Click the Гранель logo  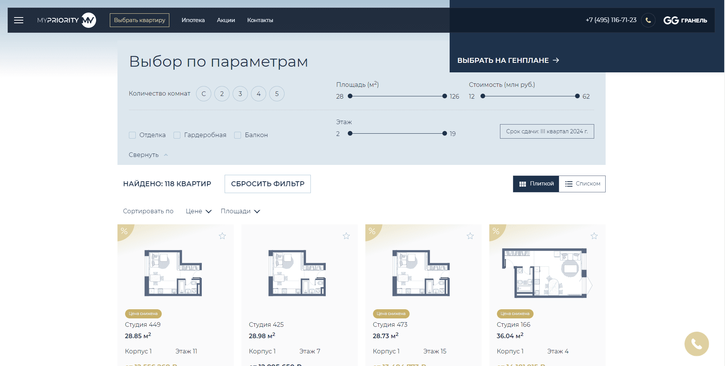click(x=685, y=20)
